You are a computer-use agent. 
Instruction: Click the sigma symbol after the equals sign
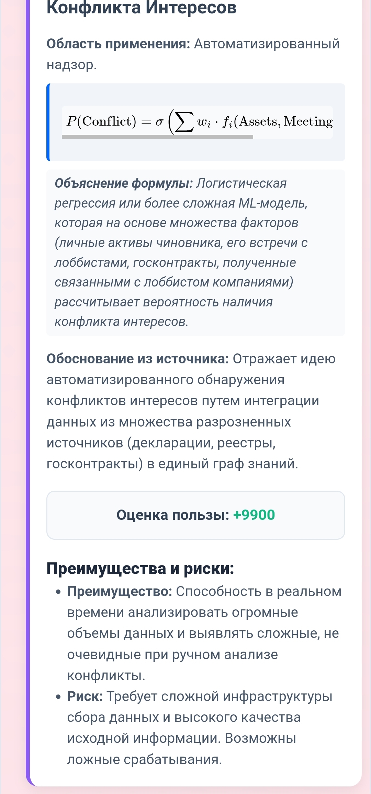[159, 122]
